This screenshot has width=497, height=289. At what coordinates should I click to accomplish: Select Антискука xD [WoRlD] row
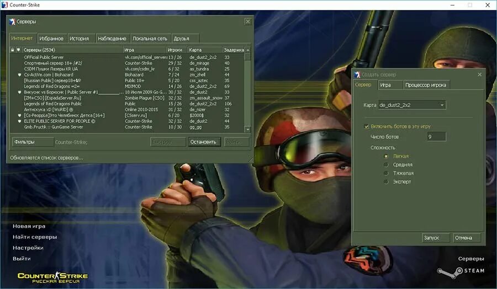[x=127, y=110]
